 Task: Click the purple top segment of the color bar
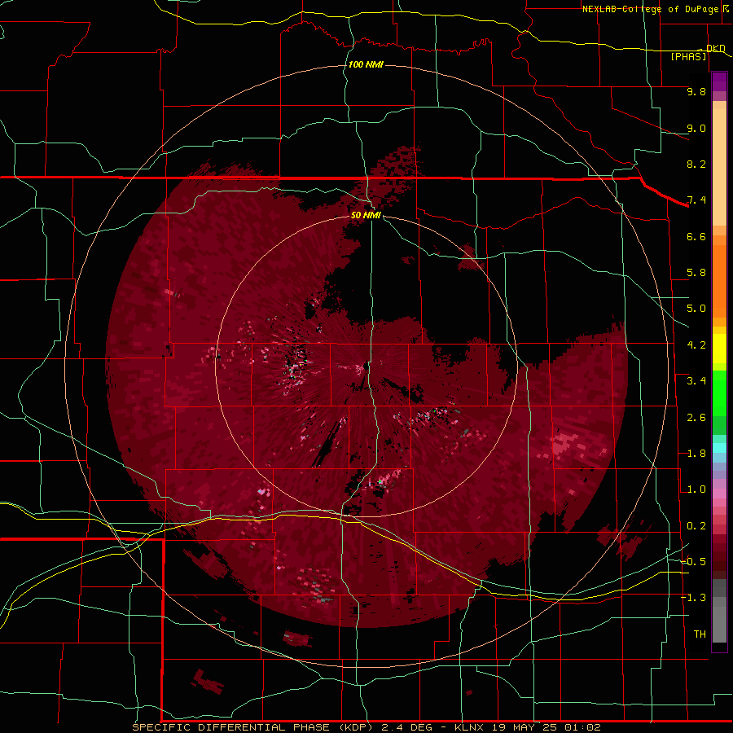tap(719, 81)
